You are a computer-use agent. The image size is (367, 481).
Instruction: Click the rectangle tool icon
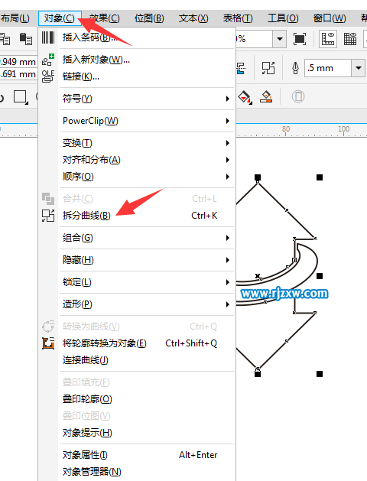click(21, 97)
